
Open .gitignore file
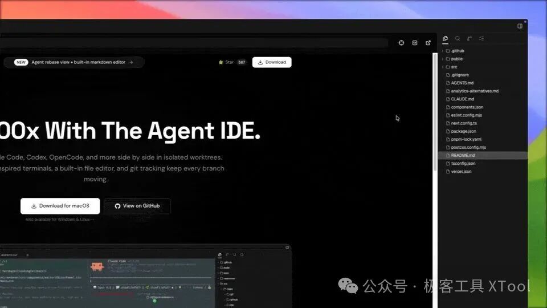(460, 75)
